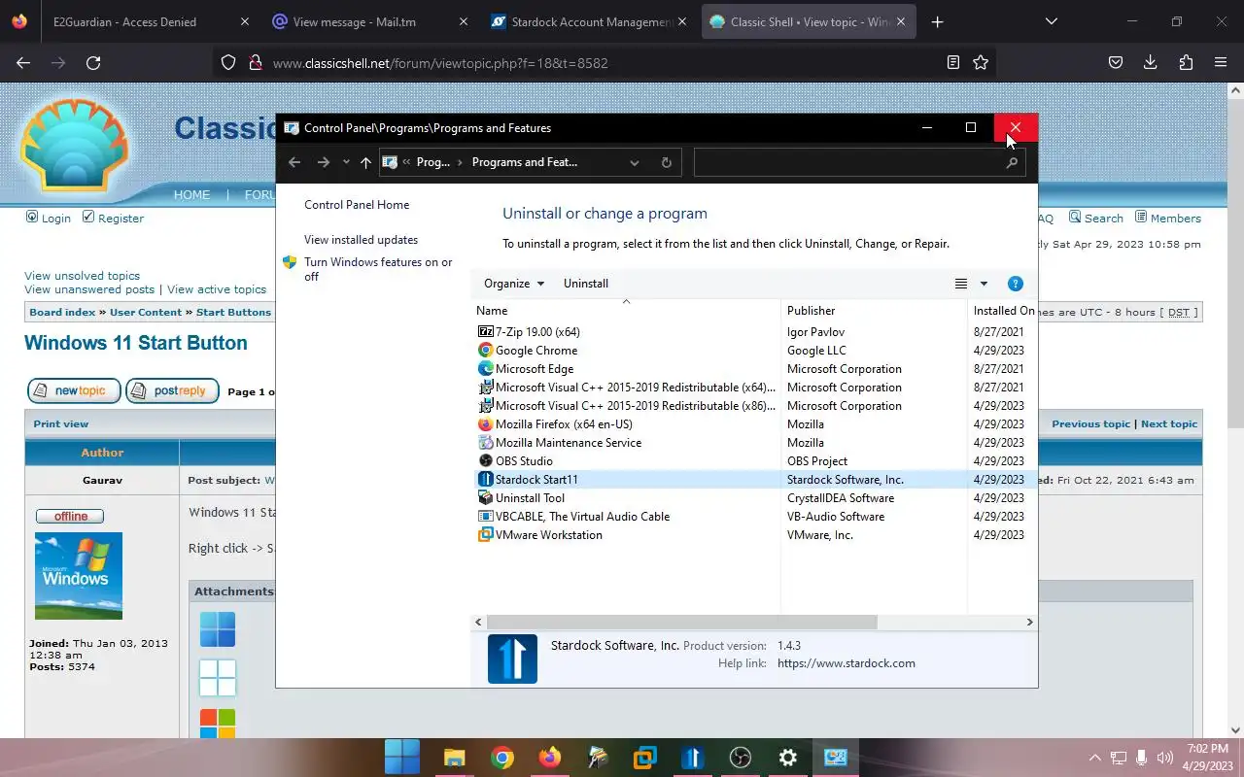Click the Uninstall Tool icon in list
This screenshot has height=777, width=1244.
pyautogui.click(x=486, y=498)
